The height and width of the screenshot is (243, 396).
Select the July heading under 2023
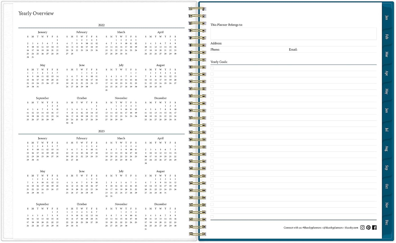[121, 171]
